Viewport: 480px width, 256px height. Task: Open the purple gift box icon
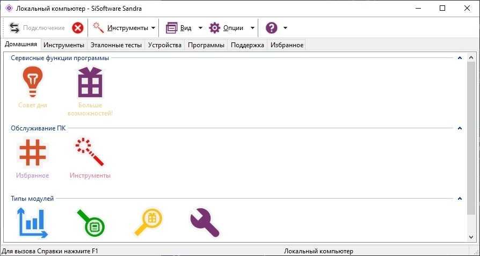90,82
